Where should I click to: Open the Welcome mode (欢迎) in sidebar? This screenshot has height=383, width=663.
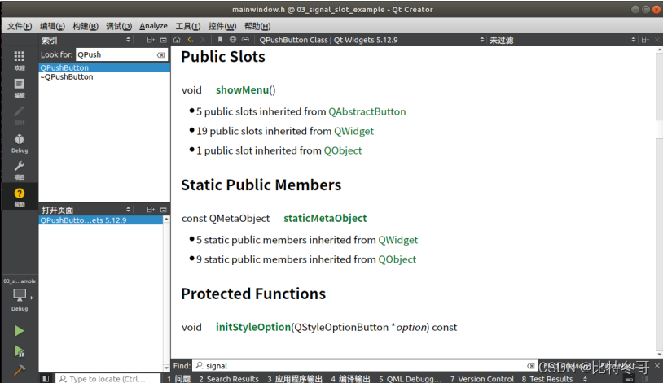point(20,60)
